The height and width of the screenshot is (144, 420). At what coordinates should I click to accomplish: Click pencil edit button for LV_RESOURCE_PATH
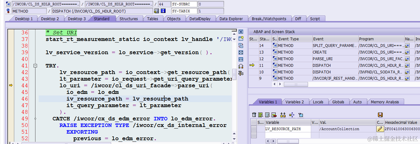(380, 129)
